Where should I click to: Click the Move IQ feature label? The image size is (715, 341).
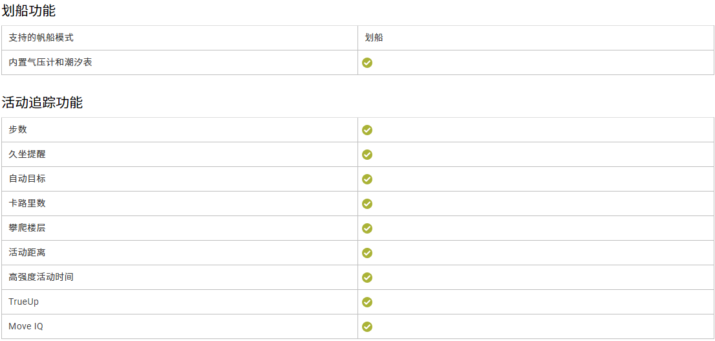coord(26,327)
